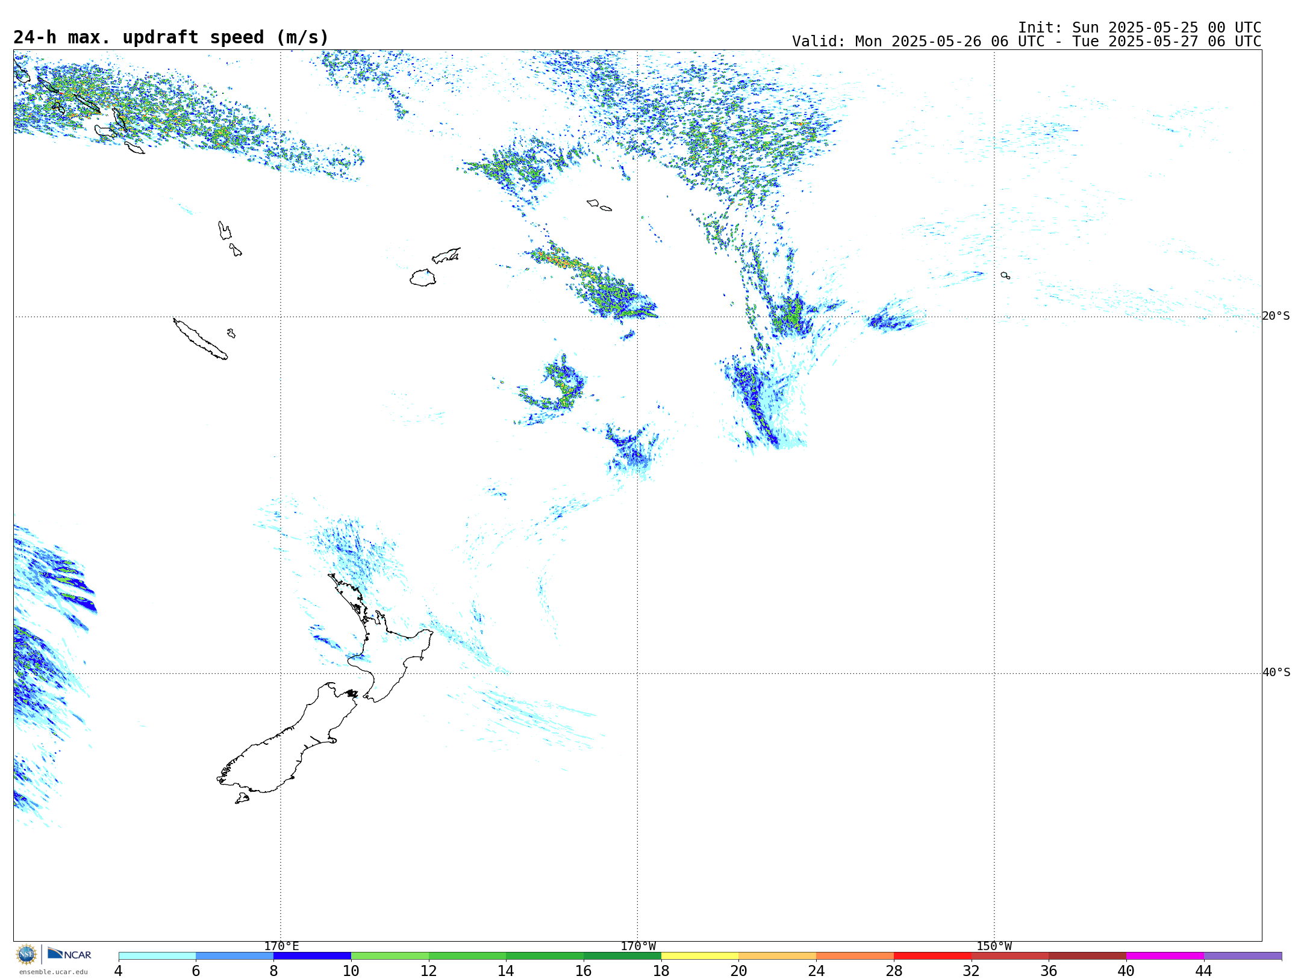Viewport: 1301px width, 979px height.
Task: Select the purple swatch above 44
Action: pos(1243,956)
